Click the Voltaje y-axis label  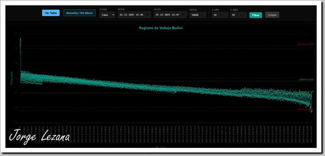(x=12, y=80)
